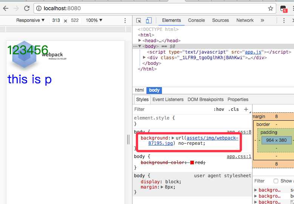
Task: Click the display: block declaration
Action: (x=161, y=182)
